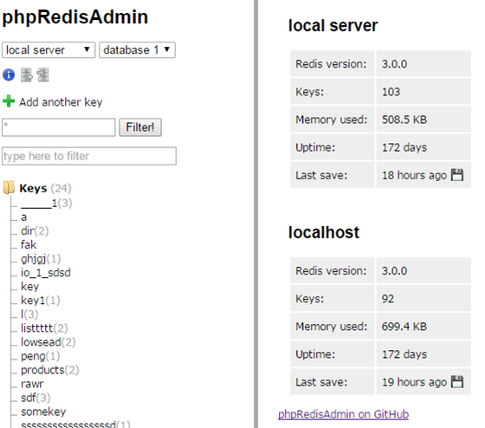Click save icon next to 18 hours ago
Viewport: 485px width, 428px height.
click(457, 175)
